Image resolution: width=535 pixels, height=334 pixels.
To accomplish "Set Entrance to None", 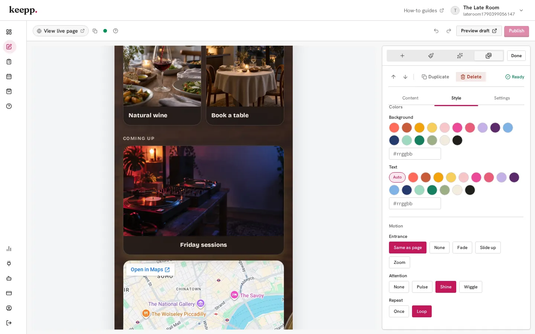I will pos(440,248).
